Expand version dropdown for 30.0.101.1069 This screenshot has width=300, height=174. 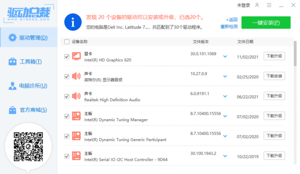click(x=225, y=57)
